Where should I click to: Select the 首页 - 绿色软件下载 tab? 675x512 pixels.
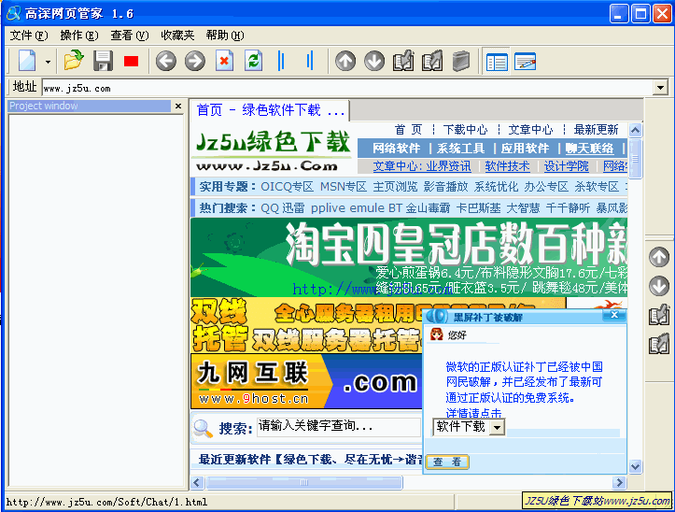click(x=271, y=110)
